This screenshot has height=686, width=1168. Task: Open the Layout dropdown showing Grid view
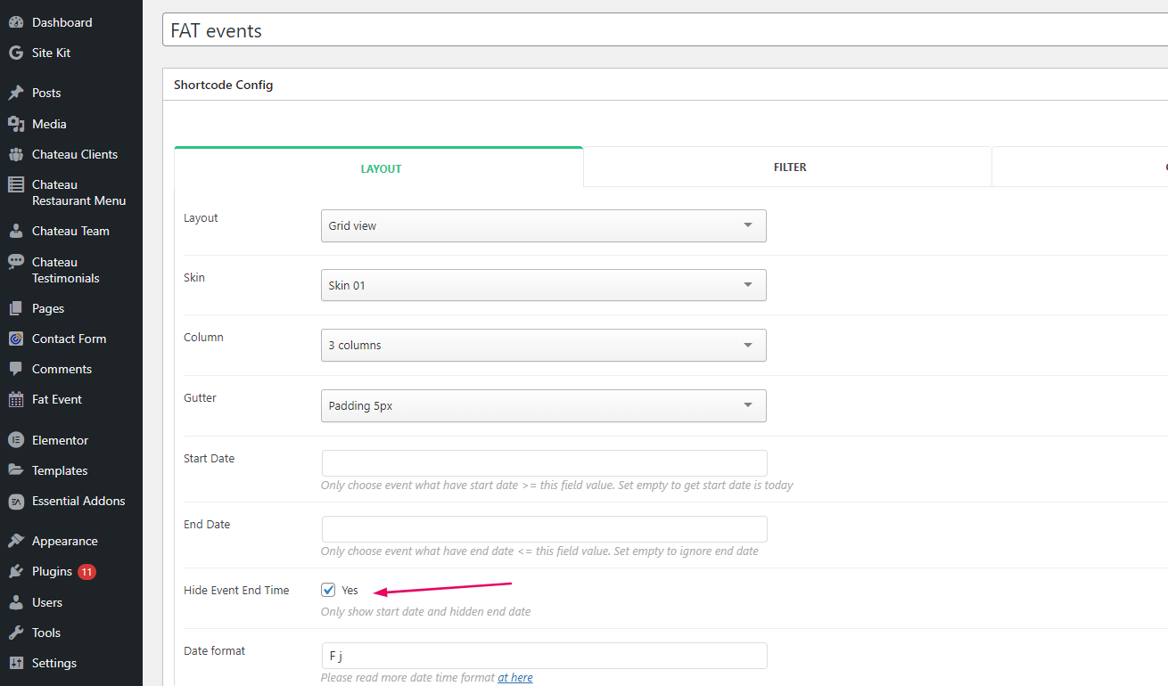544,225
